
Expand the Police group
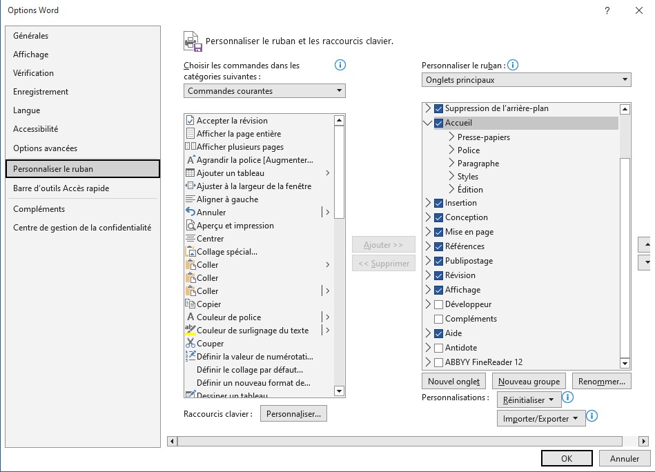click(451, 150)
